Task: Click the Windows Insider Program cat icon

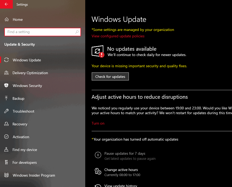Action: click(6, 175)
